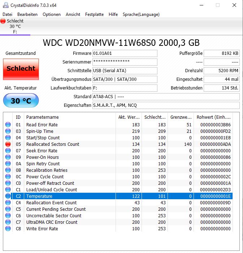The width and height of the screenshot is (243, 253).
Task: Click the Schnittstelle field USB (Serial ATA)
Action: (x=125, y=71)
